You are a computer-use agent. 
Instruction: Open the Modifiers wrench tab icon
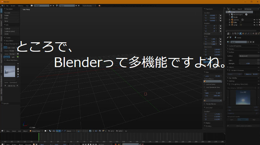(x=248, y=34)
